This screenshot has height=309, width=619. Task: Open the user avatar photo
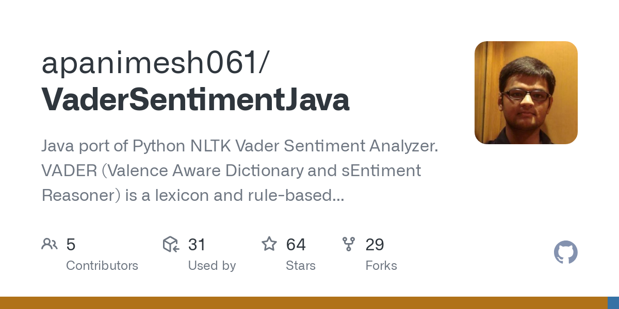(x=526, y=93)
